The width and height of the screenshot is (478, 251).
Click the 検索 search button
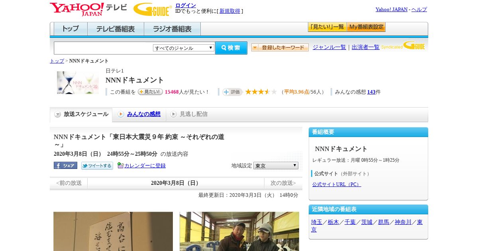[x=231, y=48]
